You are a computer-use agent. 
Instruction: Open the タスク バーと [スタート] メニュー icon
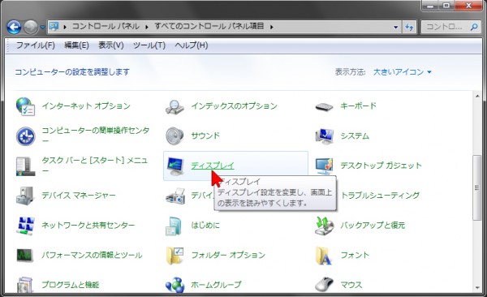pyautogui.click(x=25, y=166)
